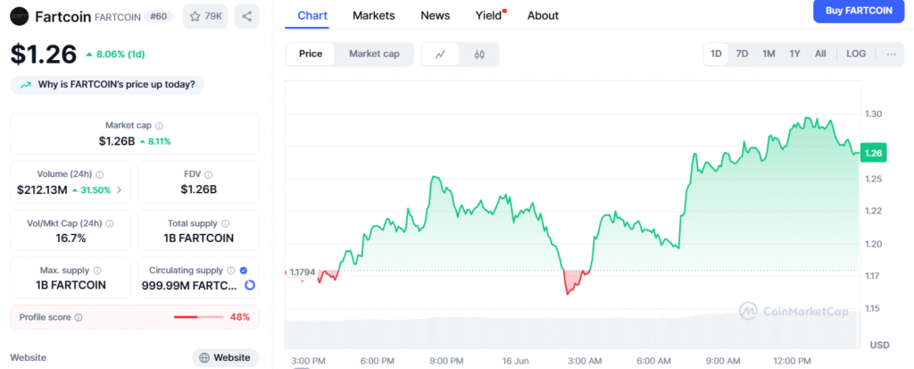This screenshot has width=914, height=369.
Task: Expand Volume (24h) details chevron
Action: [120, 189]
